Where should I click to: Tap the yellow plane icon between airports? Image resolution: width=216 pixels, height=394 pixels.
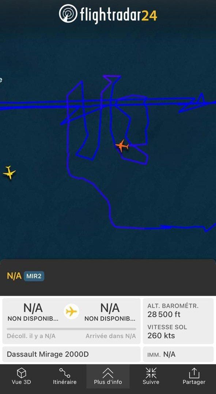[71, 311]
